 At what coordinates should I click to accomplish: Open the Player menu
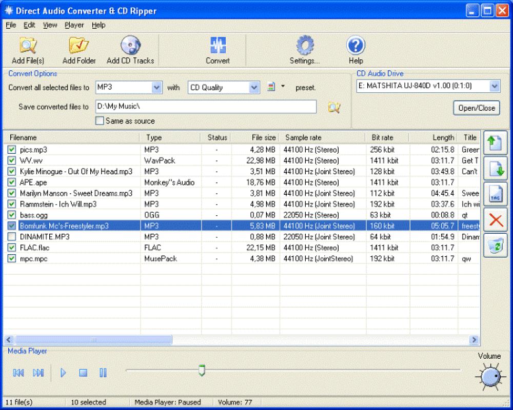pos(74,25)
